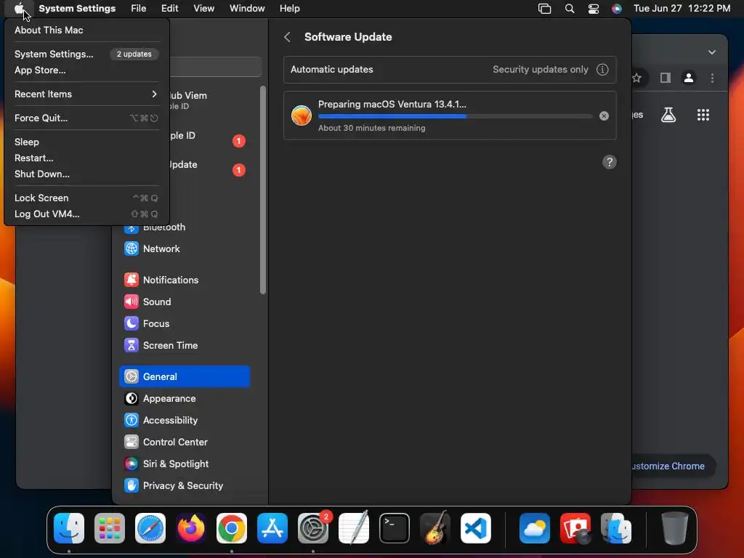Click the update progress bar
Screen dimensions: 744x558
(x=455, y=116)
